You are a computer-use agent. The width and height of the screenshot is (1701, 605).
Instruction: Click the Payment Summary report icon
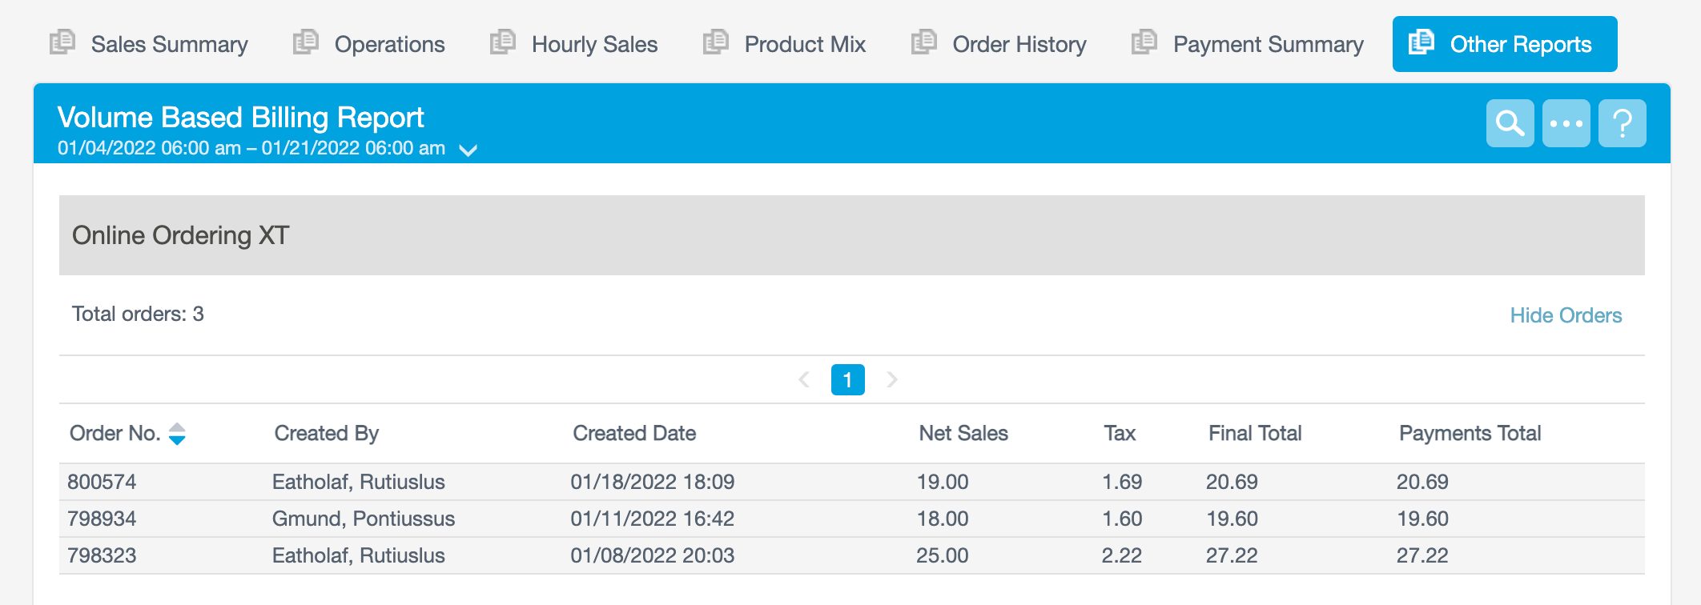(x=1144, y=42)
